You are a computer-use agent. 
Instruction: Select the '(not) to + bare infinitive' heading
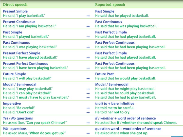tap(115, 104)
